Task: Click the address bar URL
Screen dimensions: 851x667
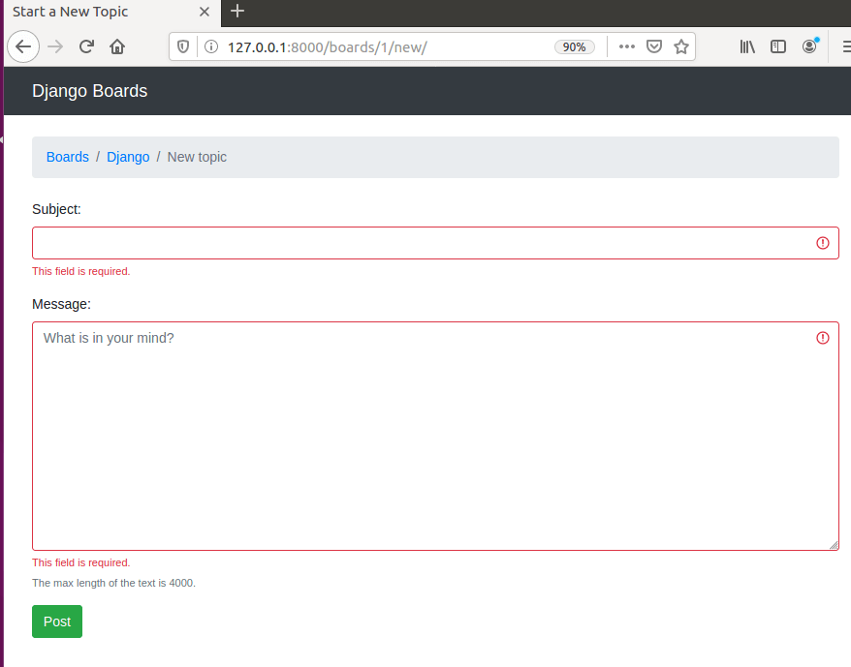Action: click(x=328, y=47)
